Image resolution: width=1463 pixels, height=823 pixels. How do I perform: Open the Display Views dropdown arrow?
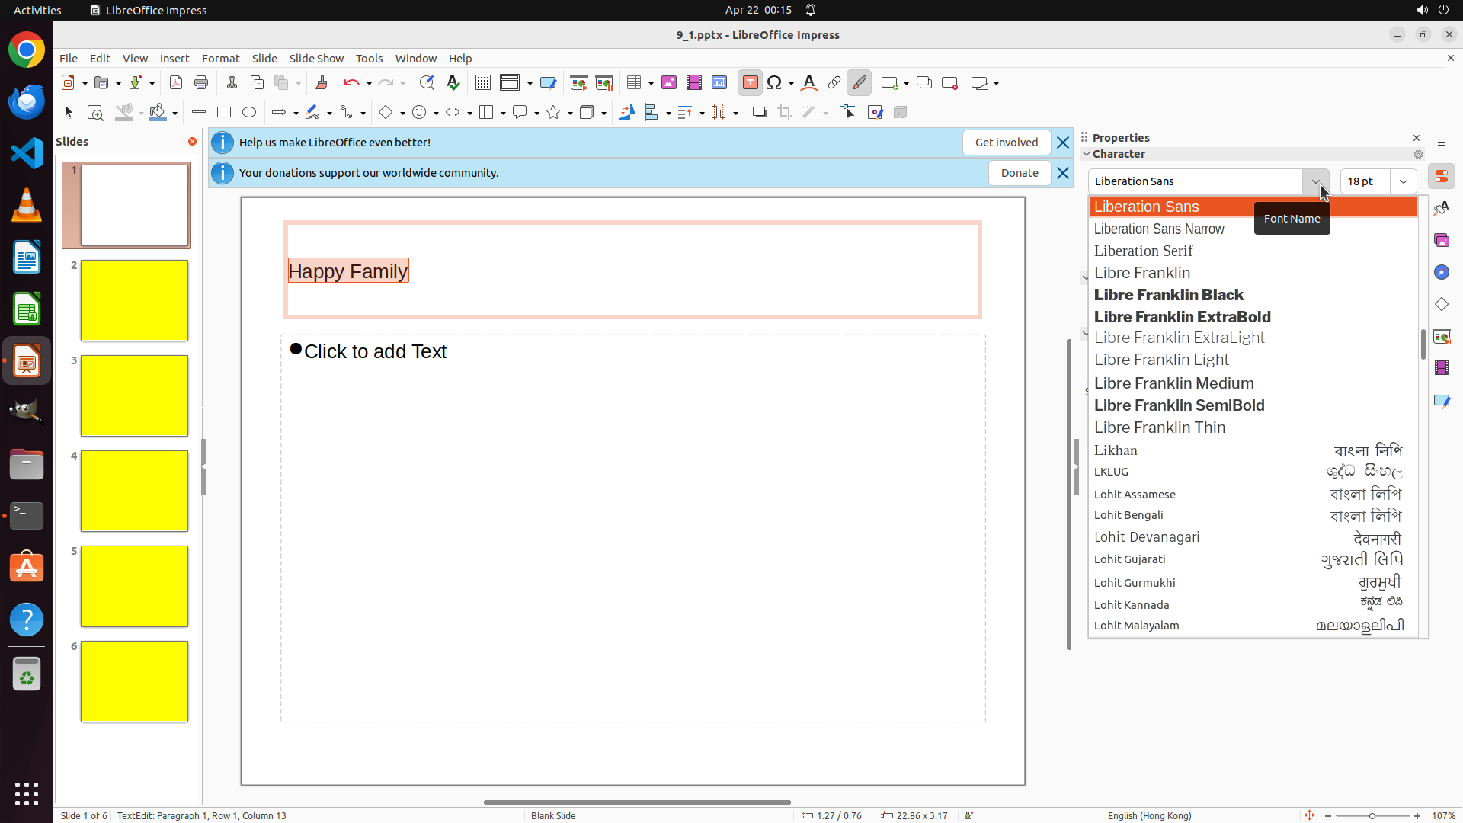pos(530,84)
